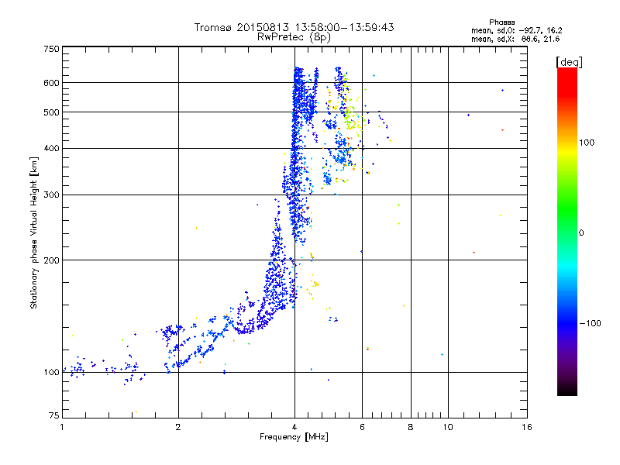This screenshot has width=620, height=465.
Task: Click the x-axis tick label '4'
Action: pyautogui.click(x=294, y=427)
